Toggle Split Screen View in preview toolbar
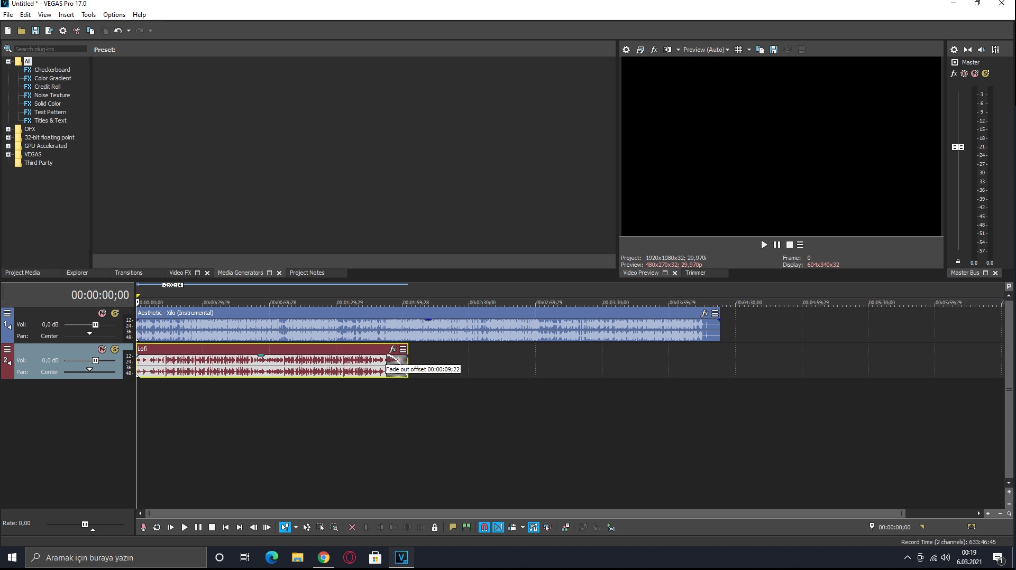Image resolution: width=1016 pixels, height=570 pixels. pos(667,50)
